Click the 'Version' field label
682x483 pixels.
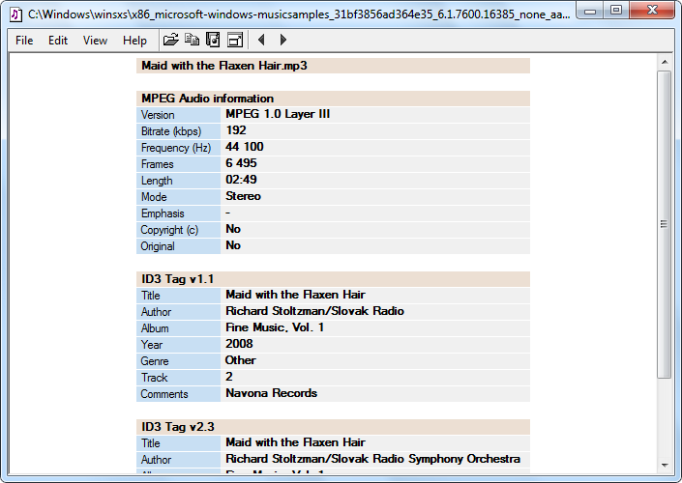pos(158,115)
